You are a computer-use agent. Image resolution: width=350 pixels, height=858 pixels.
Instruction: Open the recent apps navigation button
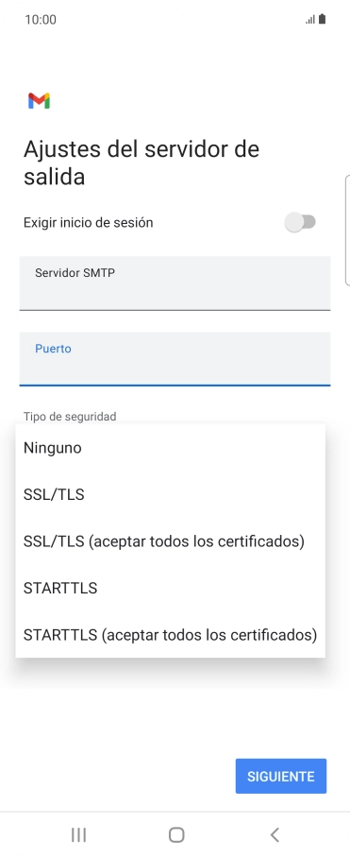78,834
